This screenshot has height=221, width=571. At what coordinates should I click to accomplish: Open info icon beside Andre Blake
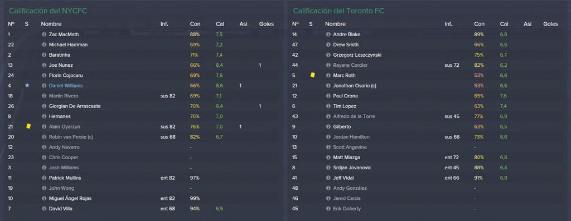(x=328, y=35)
